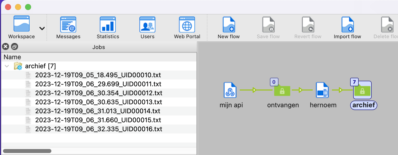Collapse the archief folder tree
398x155 pixels.
[x=7, y=66]
